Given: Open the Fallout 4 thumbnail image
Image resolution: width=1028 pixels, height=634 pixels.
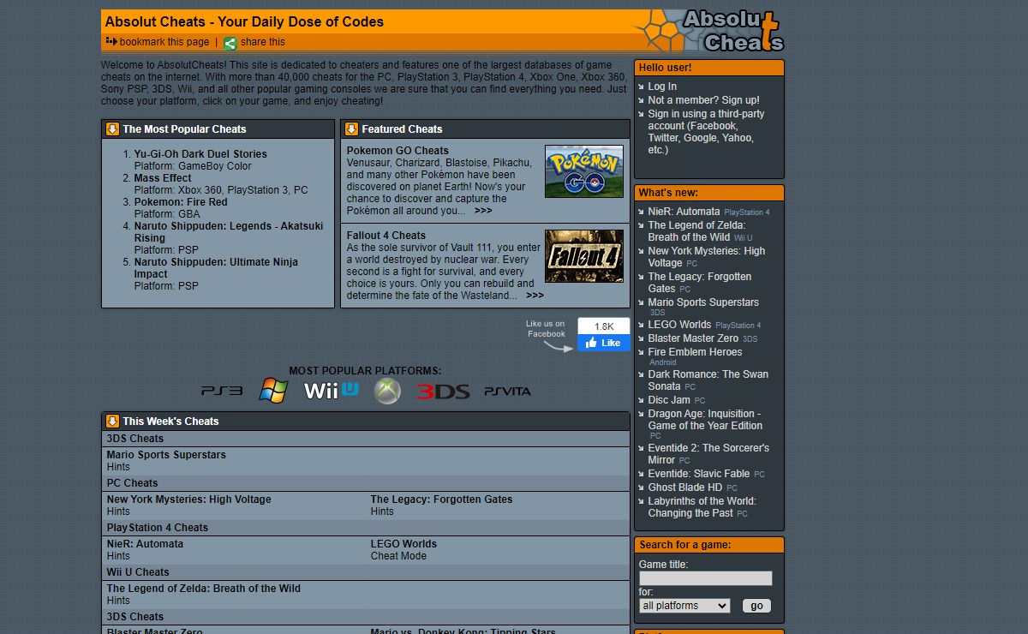Looking at the screenshot, I should [x=584, y=256].
